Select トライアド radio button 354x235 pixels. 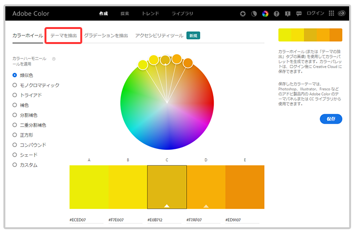point(15,95)
